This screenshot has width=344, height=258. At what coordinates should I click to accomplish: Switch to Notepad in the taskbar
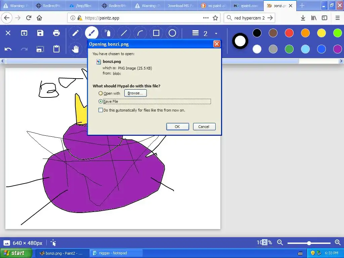click(x=116, y=253)
